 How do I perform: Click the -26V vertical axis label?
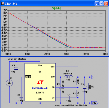(4, 50)
